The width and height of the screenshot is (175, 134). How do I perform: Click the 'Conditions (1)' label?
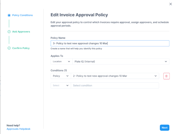[x=59, y=70]
